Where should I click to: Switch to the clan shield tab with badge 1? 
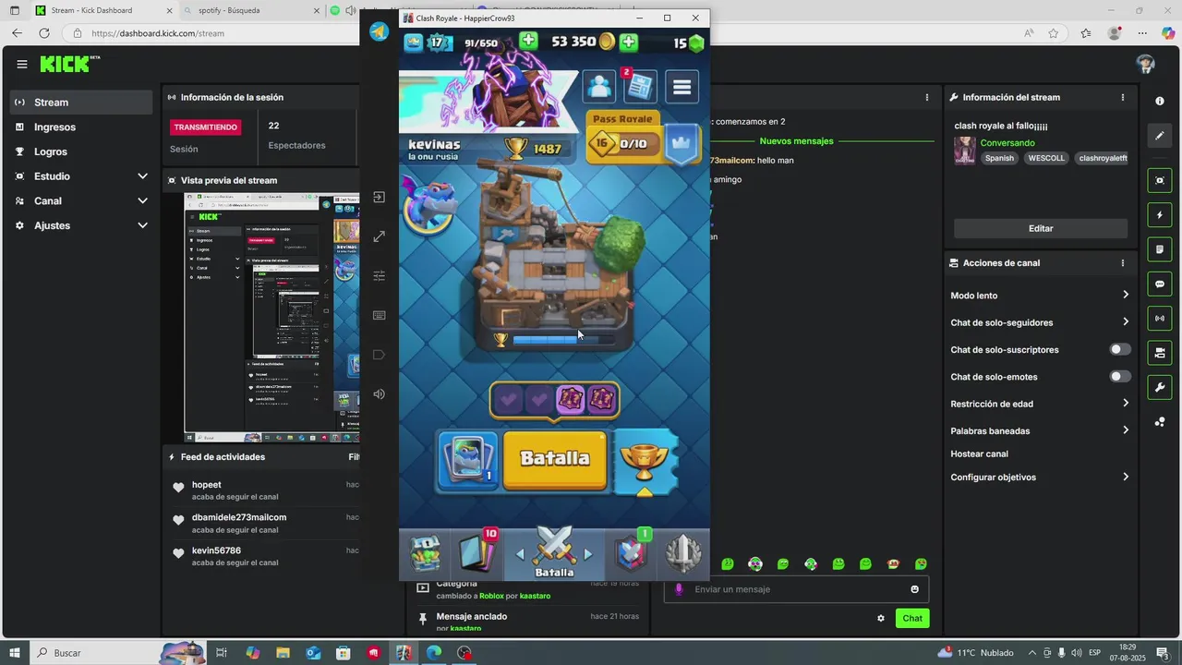pyautogui.click(x=633, y=553)
